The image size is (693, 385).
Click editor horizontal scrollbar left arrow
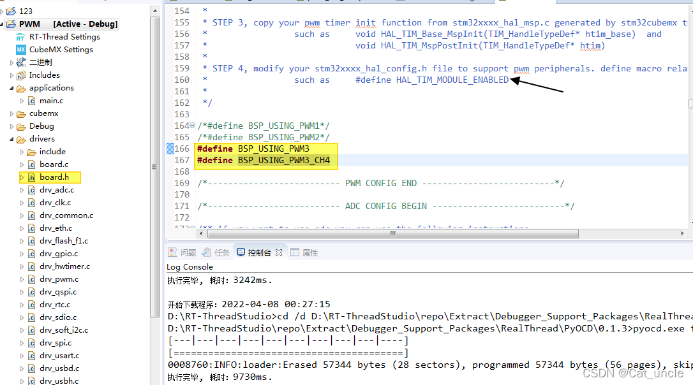coord(202,233)
